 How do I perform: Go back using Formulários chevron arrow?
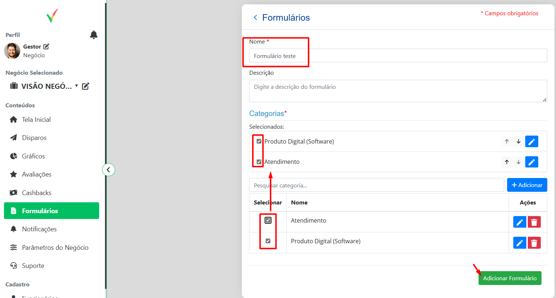[255, 17]
